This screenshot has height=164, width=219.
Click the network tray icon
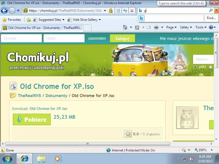click(185, 159)
